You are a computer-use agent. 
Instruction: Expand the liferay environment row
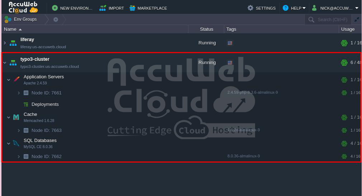[5, 43]
